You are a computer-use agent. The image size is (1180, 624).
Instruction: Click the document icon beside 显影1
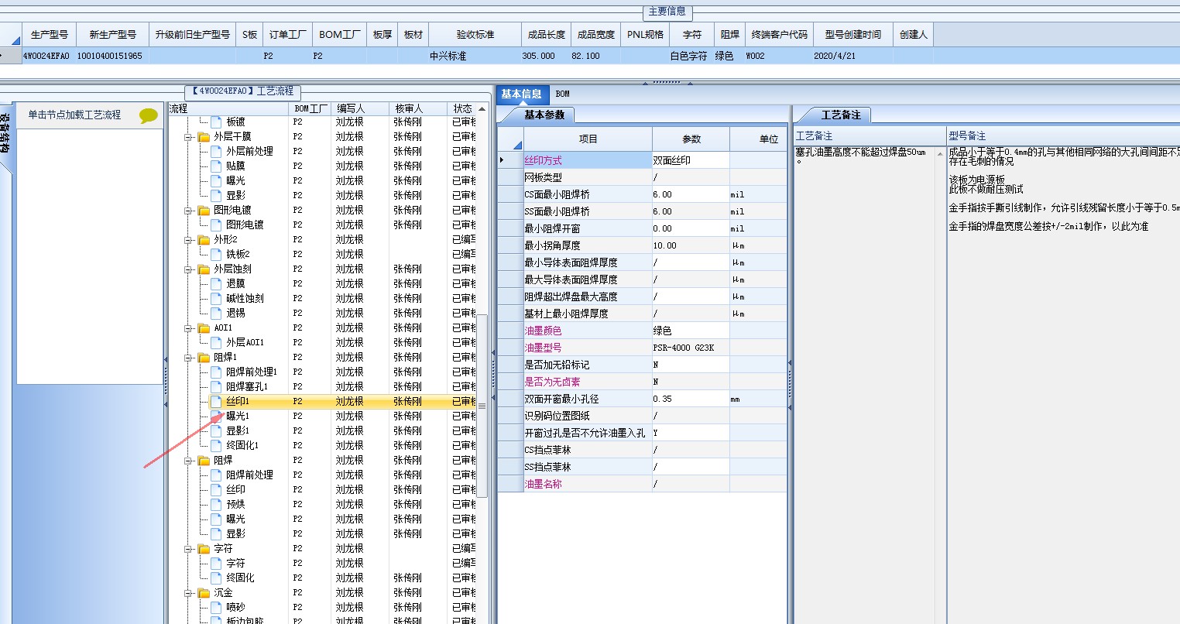[x=217, y=430]
